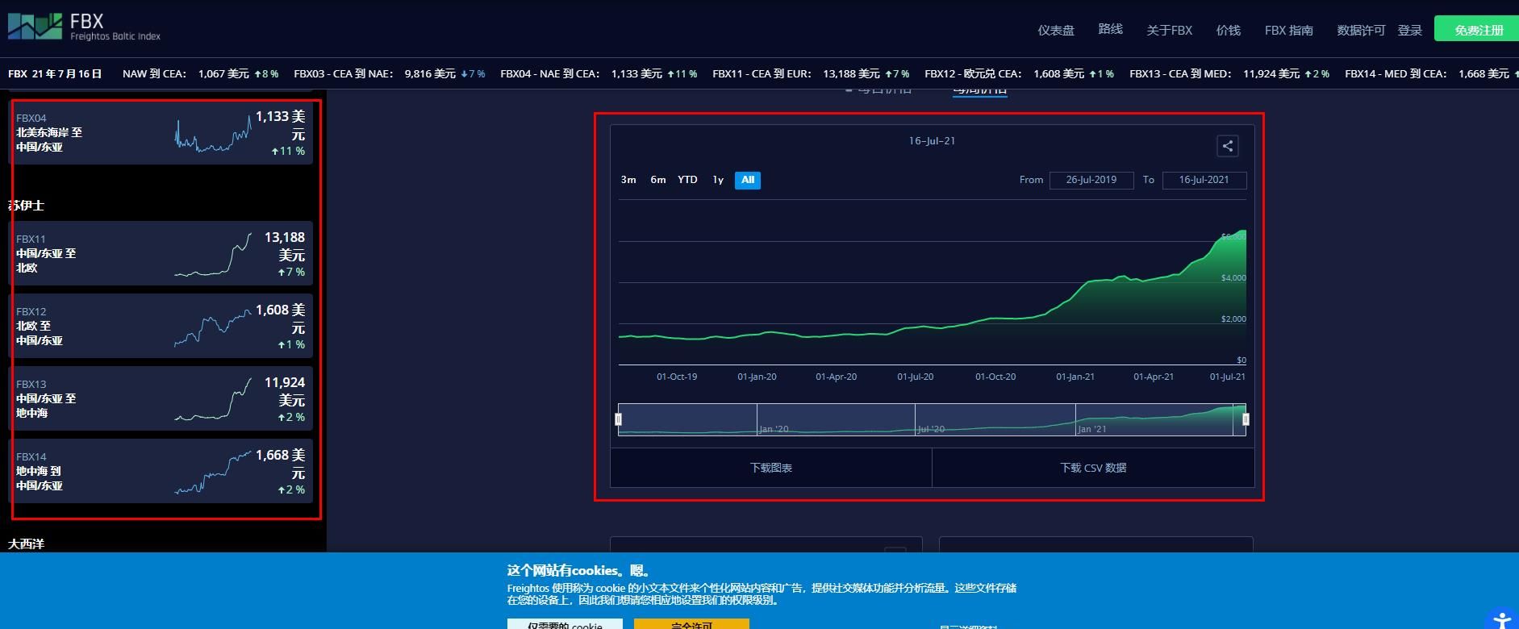
Task: Click the FBX Freightos Baltic Index logo
Action: [x=85, y=27]
